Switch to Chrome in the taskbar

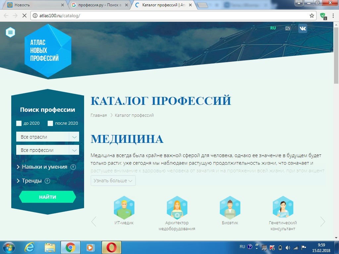click(71, 247)
